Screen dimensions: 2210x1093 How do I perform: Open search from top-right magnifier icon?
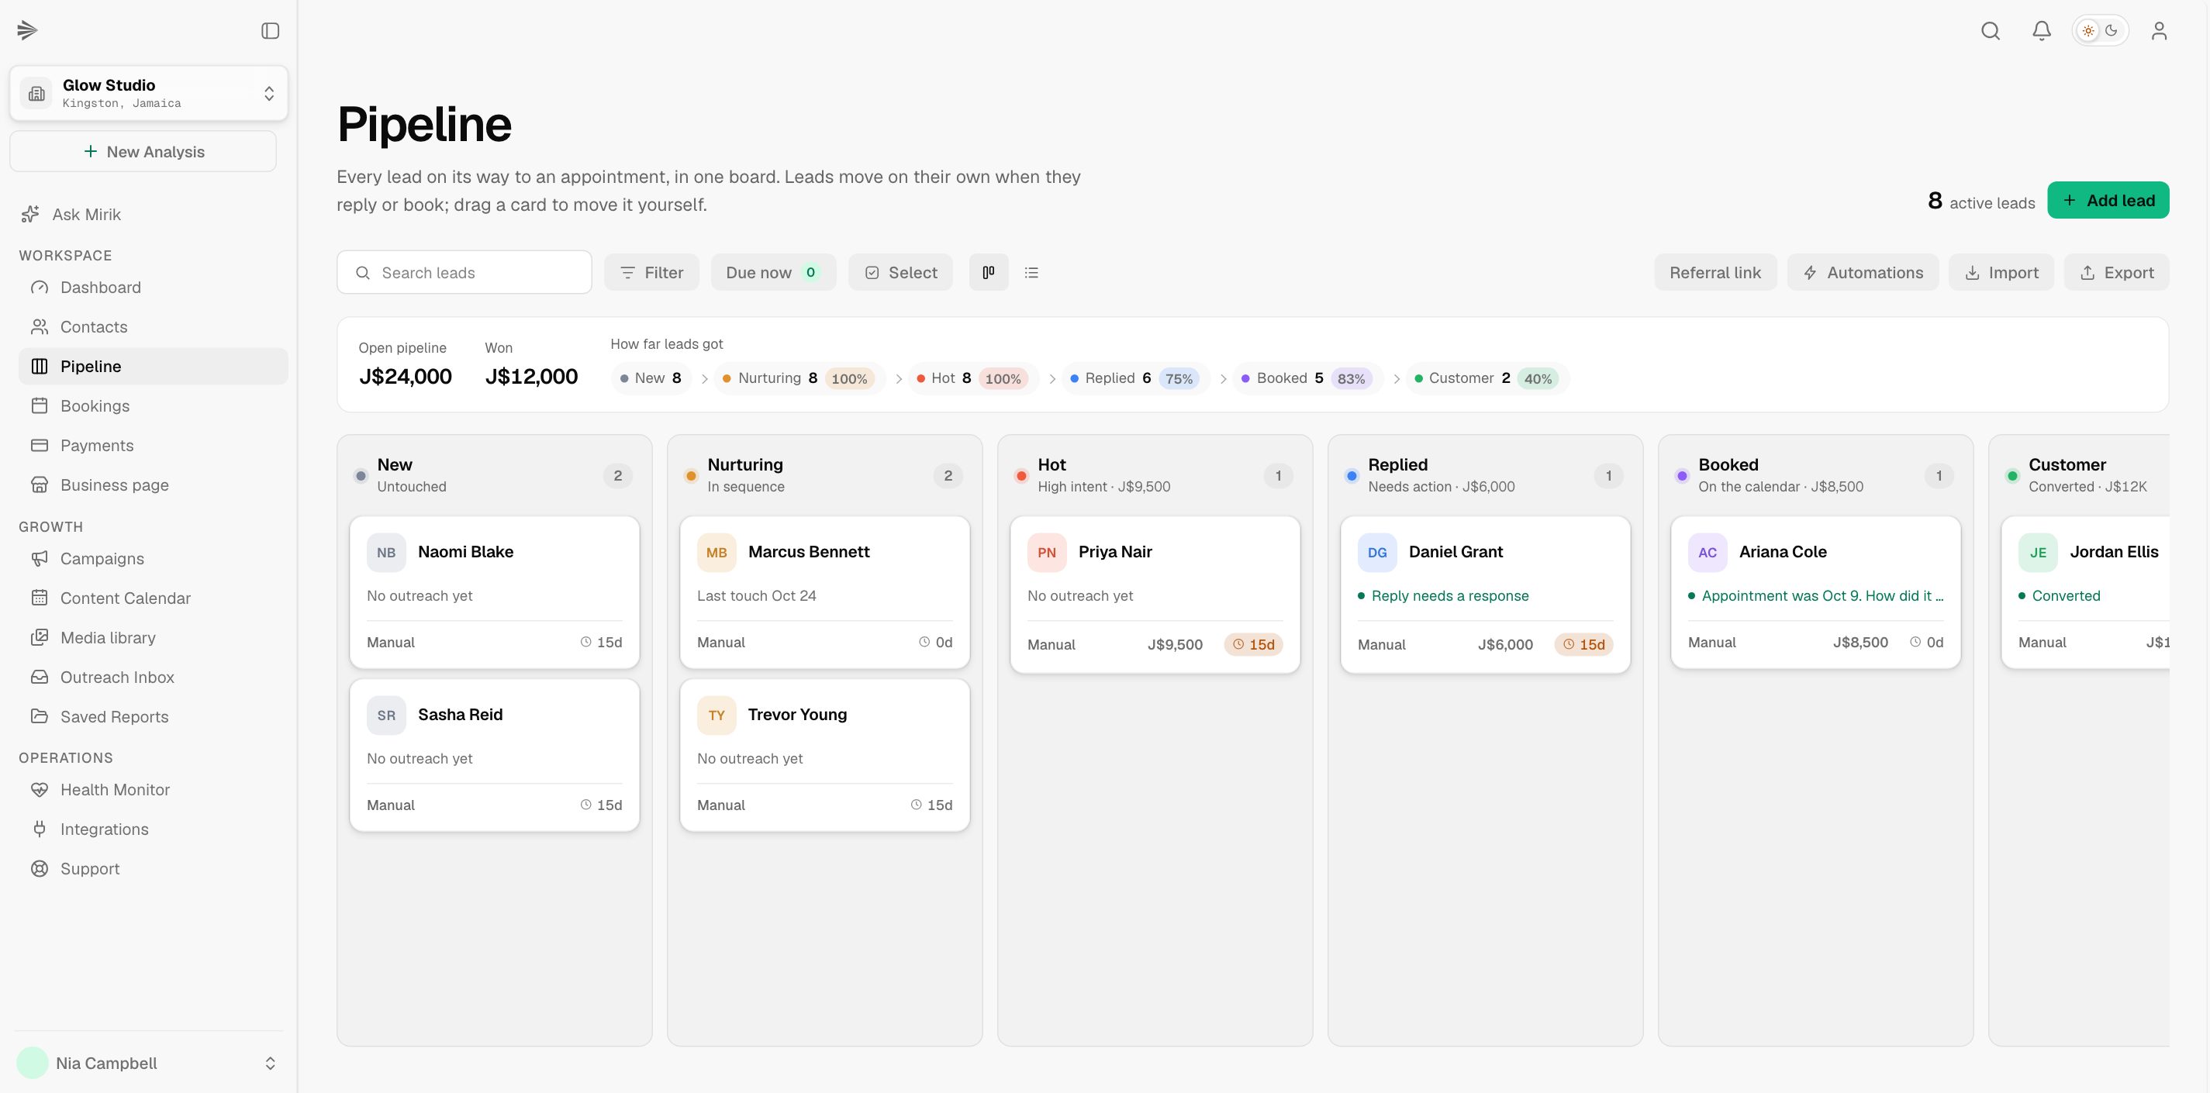1991,31
